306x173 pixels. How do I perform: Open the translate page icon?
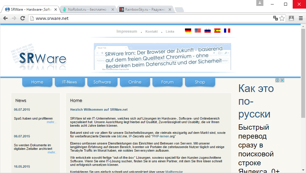point(275,18)
